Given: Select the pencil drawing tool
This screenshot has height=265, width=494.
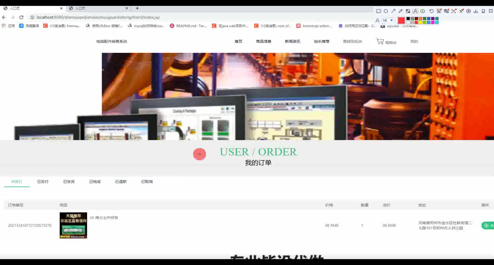Looking at the screenshot, I should 401,11.
